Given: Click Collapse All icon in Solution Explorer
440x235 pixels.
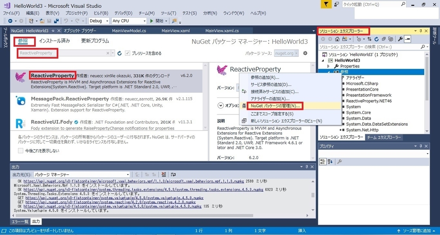Looking at the screenshot, I should coord(384,39).
